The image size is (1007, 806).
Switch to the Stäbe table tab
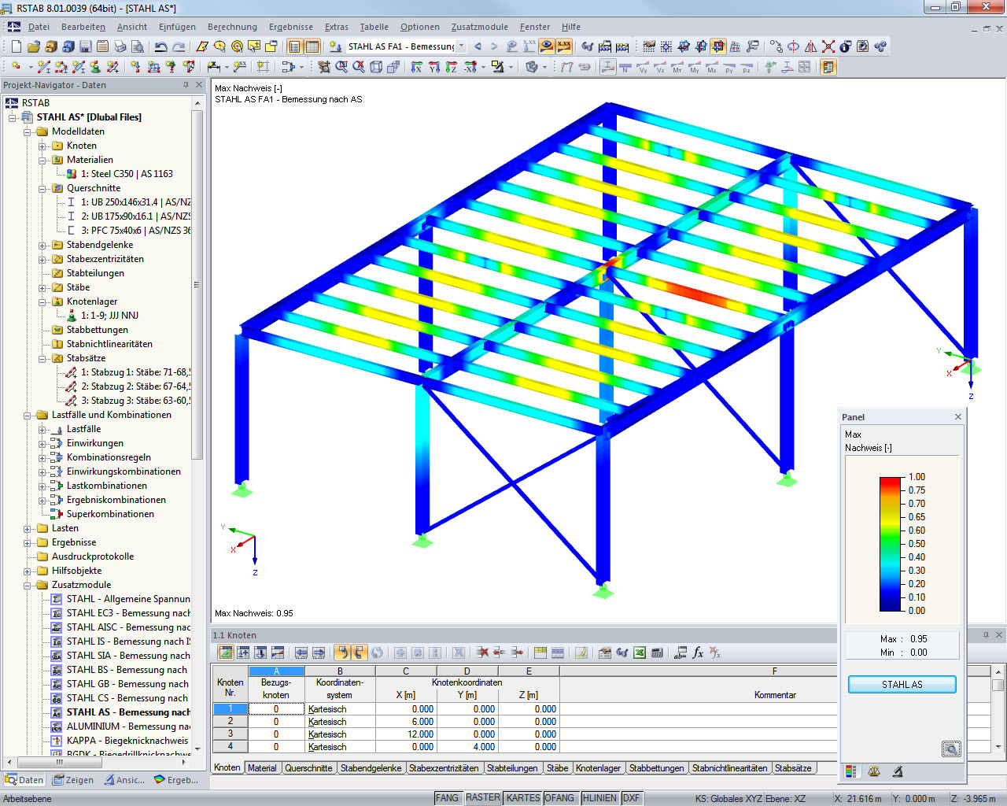pyautogui.click(x=557, y=768)
